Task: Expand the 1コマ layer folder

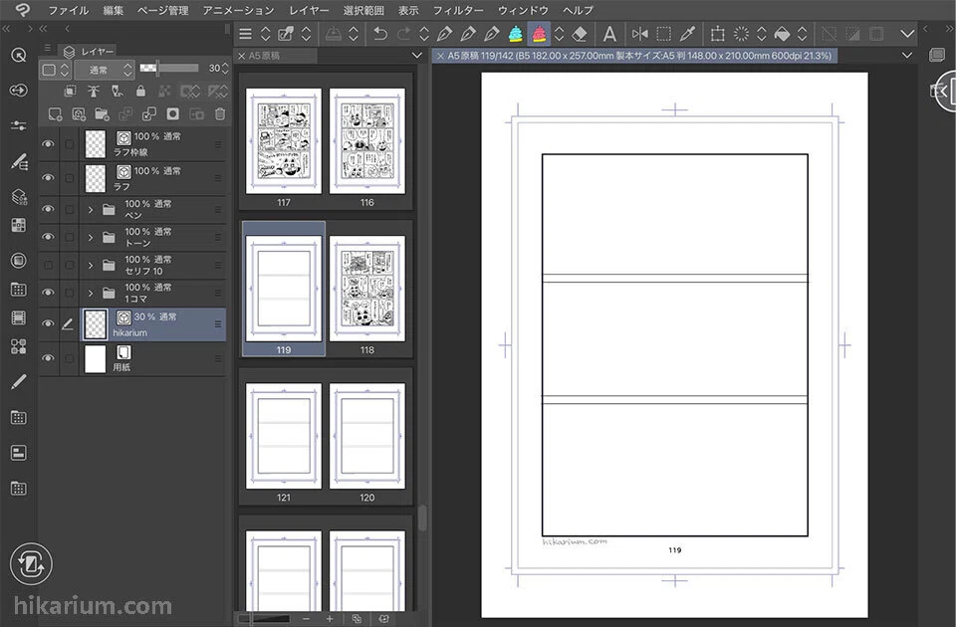Action: [x=91, y=293]
